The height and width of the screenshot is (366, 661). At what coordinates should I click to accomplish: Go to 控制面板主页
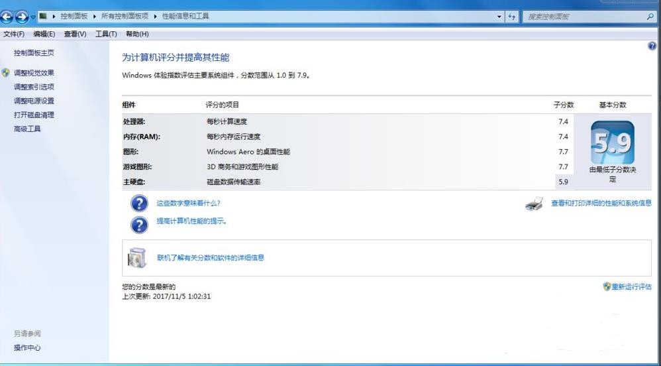click(34, 53)
